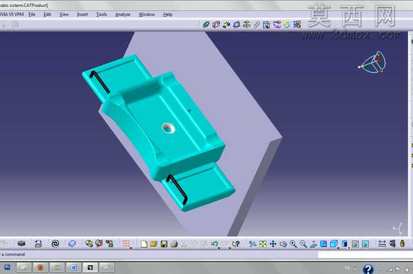413x274 pixels.
Task: Click the Isometric View cube icon
Action: pyautogui.click(x=333, y=244)
